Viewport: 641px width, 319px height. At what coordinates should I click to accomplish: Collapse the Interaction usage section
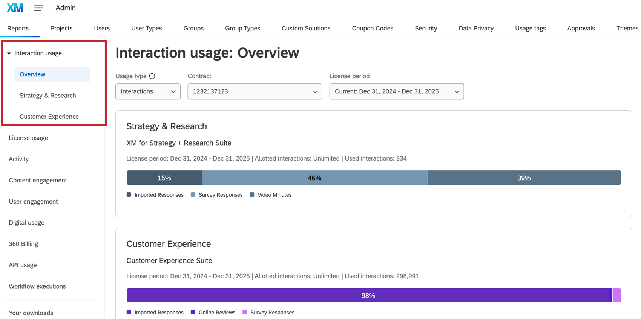click(9, 53)
